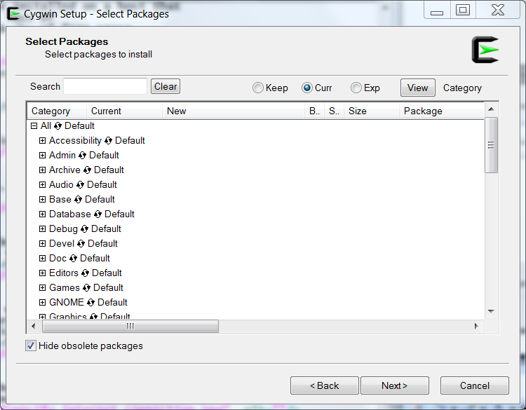Click the cycle icon next to Debug
Image resolution: width=526 pixels, height=410 pixels.
85,229
